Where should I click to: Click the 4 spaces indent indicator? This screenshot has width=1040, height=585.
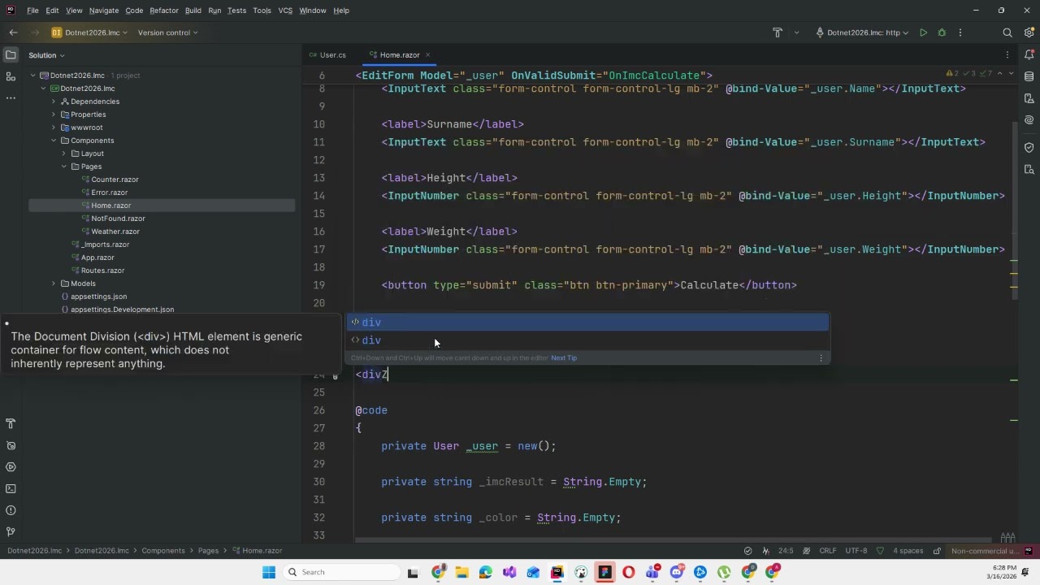pos(908,551)
